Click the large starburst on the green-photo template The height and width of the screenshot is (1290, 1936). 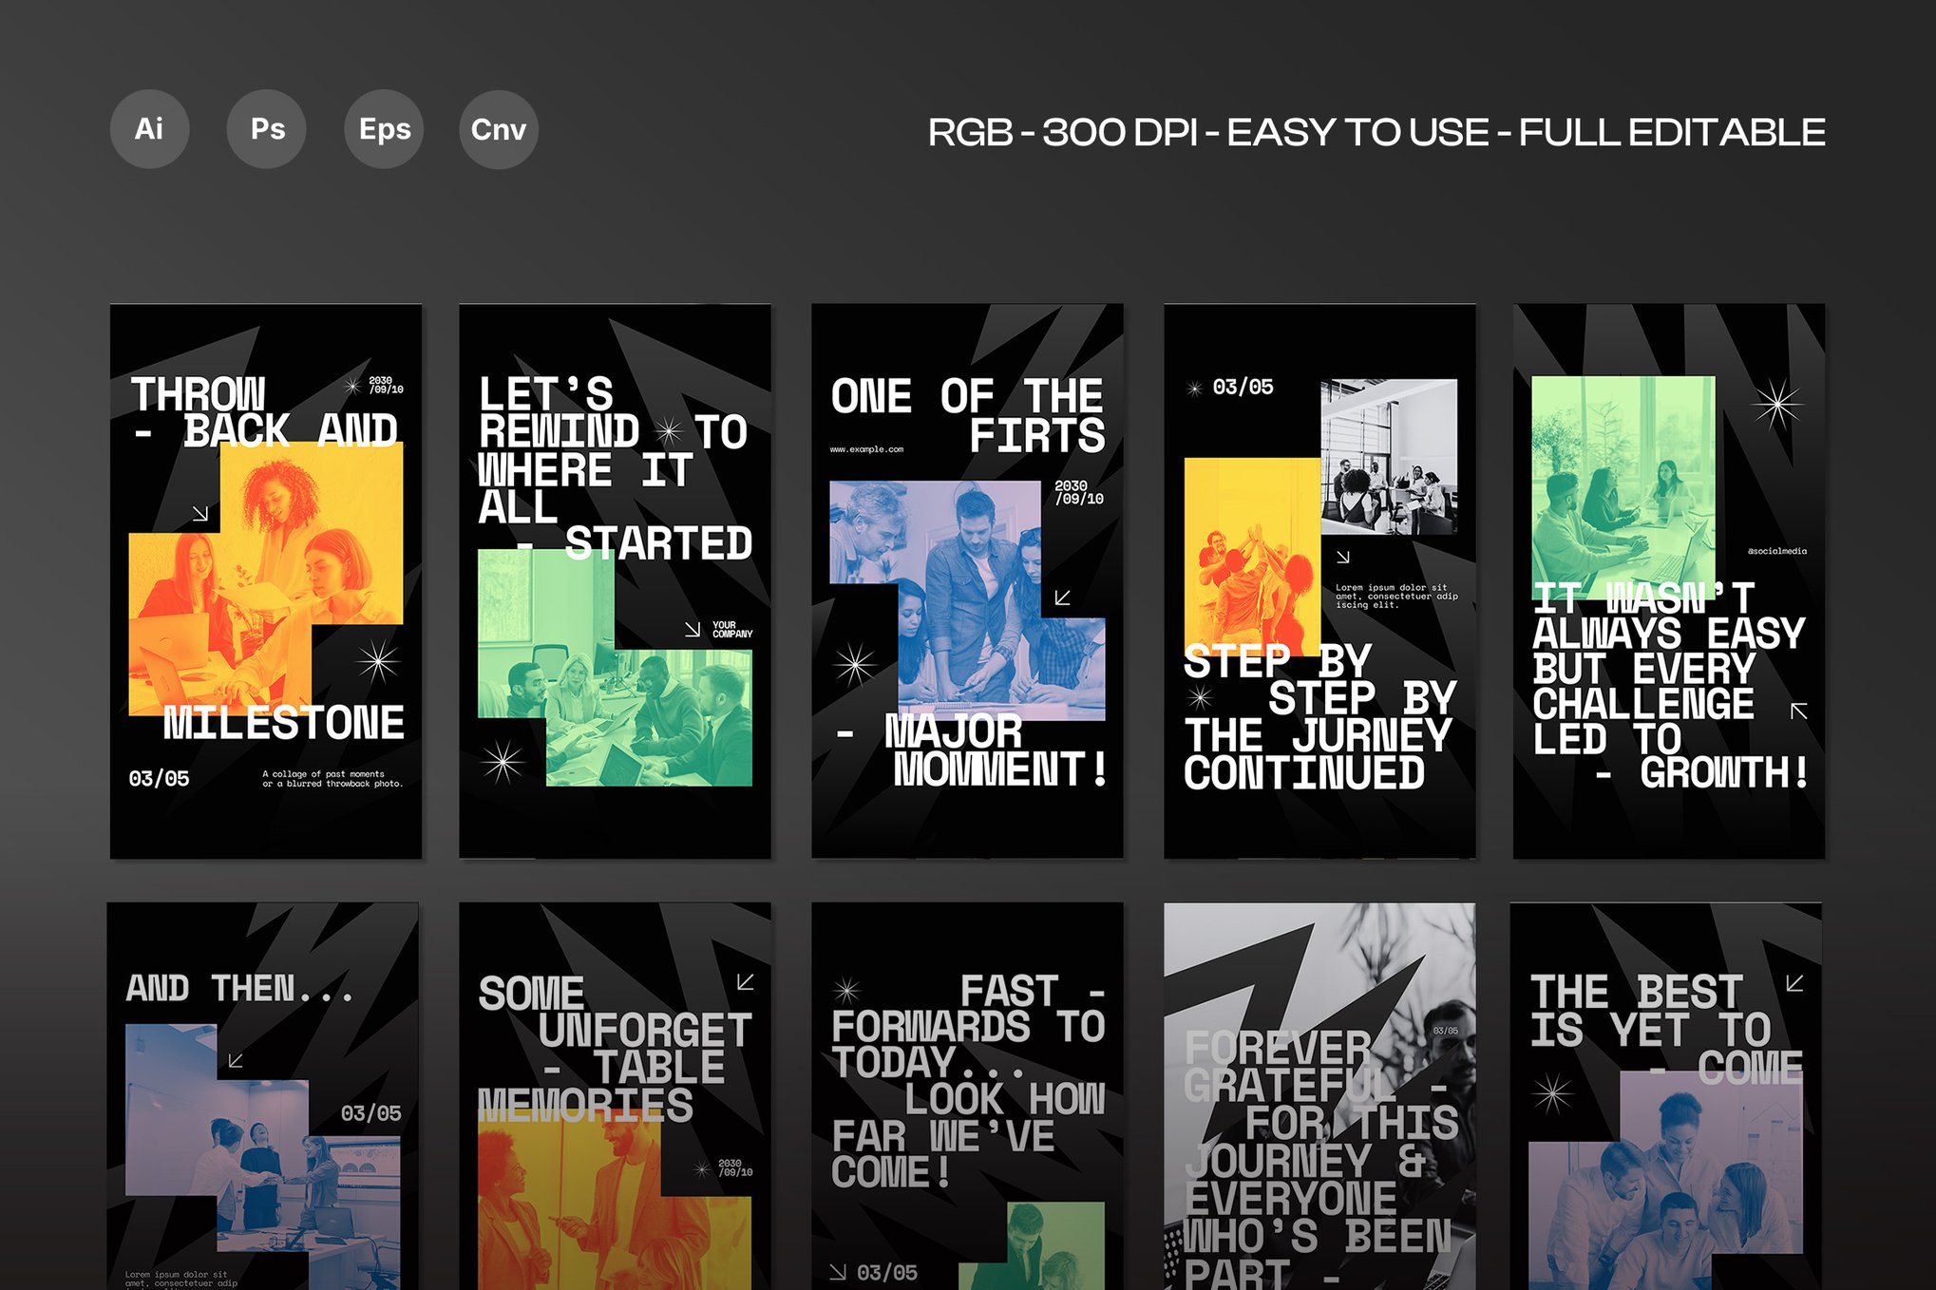pyautogui.click(x=1776, y=405)
